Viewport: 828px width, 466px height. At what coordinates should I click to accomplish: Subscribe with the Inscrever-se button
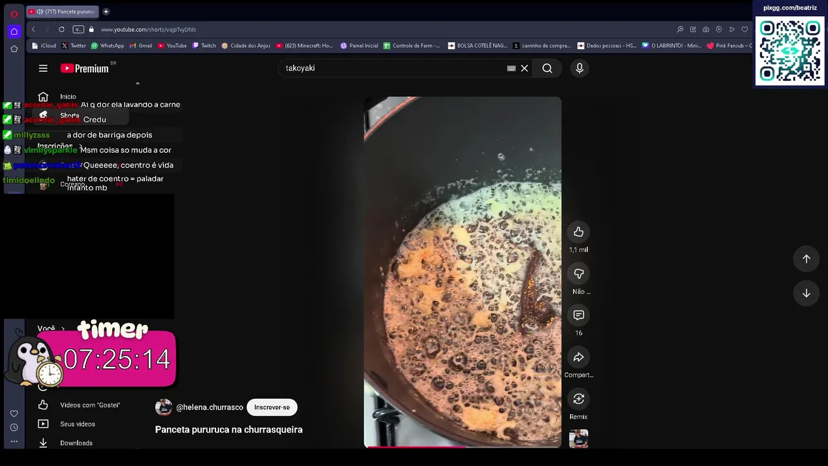point(272,407)
